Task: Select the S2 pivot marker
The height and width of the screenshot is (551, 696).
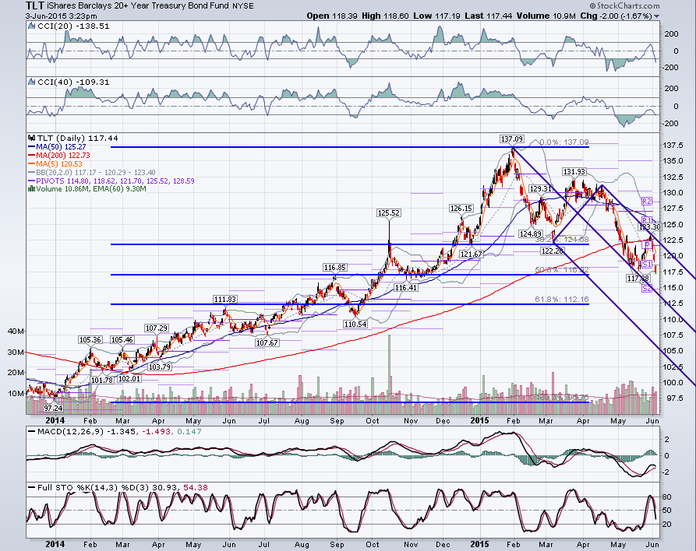Action: pos(647,289)
